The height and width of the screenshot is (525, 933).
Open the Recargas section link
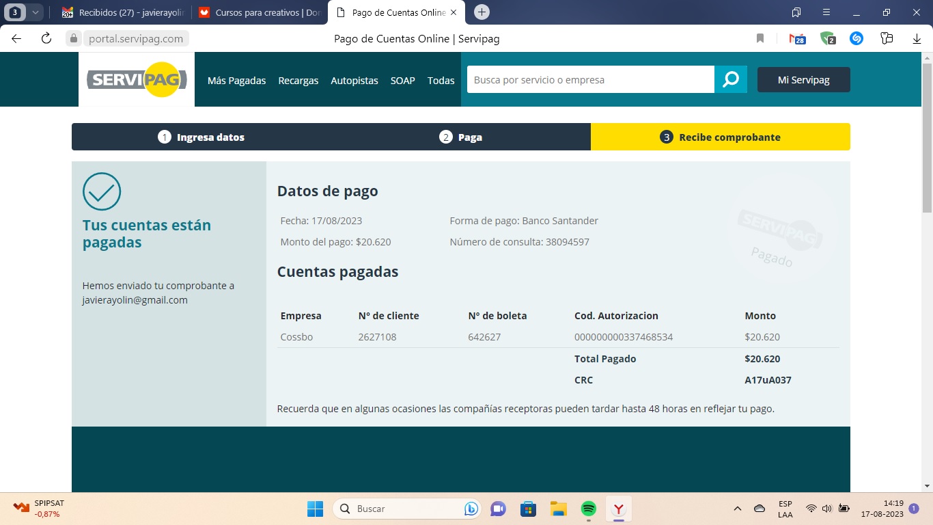click(298, 80)
